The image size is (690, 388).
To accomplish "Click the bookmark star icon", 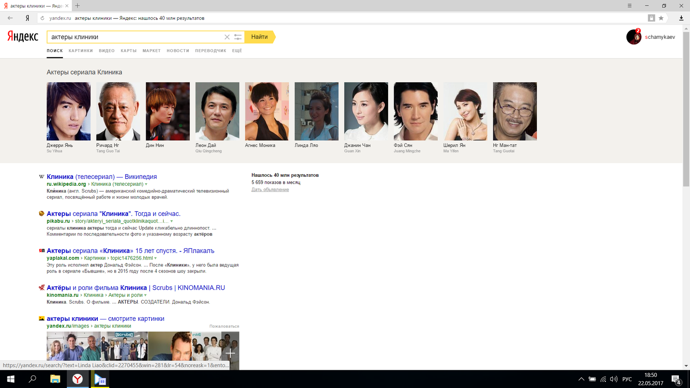I will (x=661, y=18).
